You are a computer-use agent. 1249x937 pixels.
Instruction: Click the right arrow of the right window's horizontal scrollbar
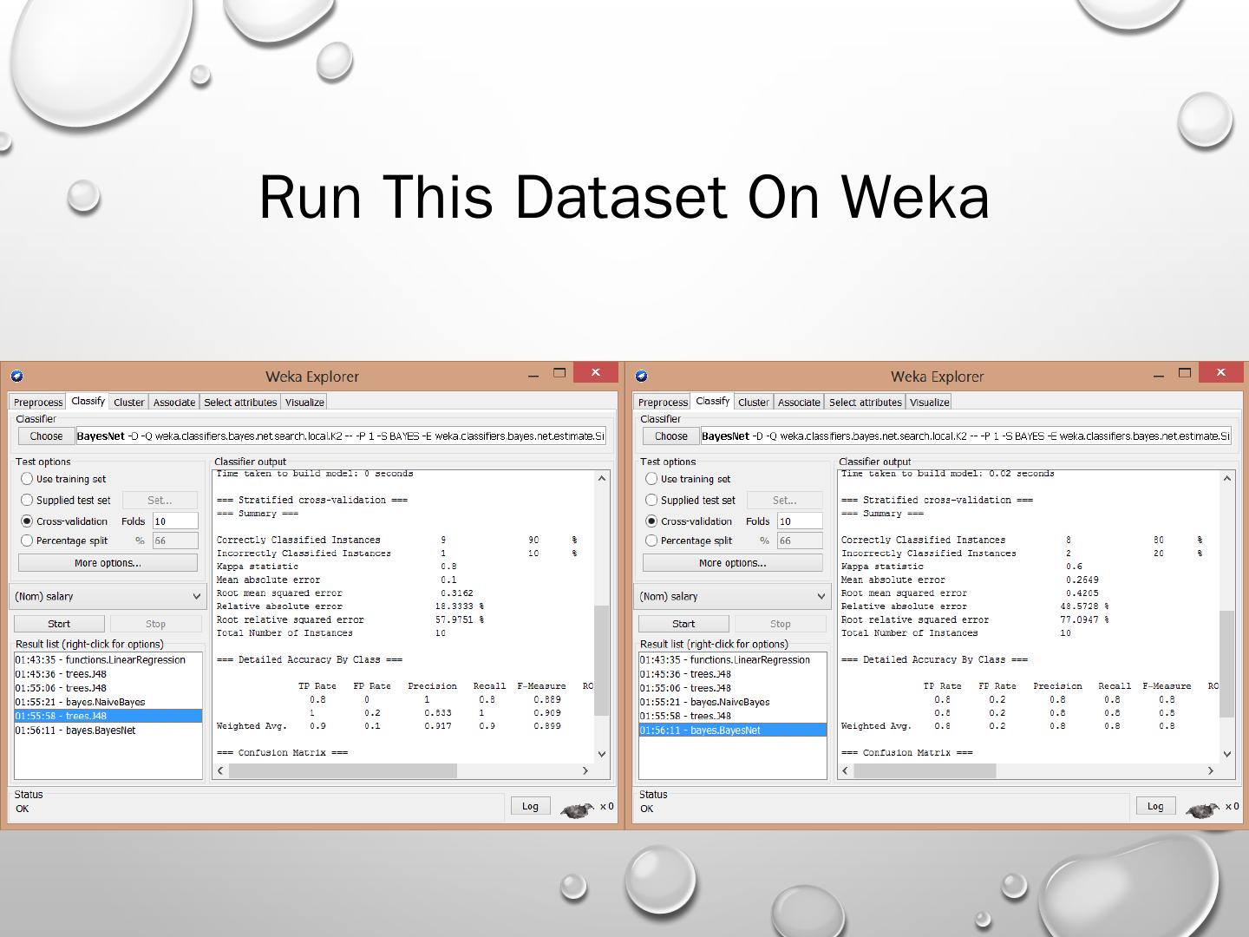1211,770
